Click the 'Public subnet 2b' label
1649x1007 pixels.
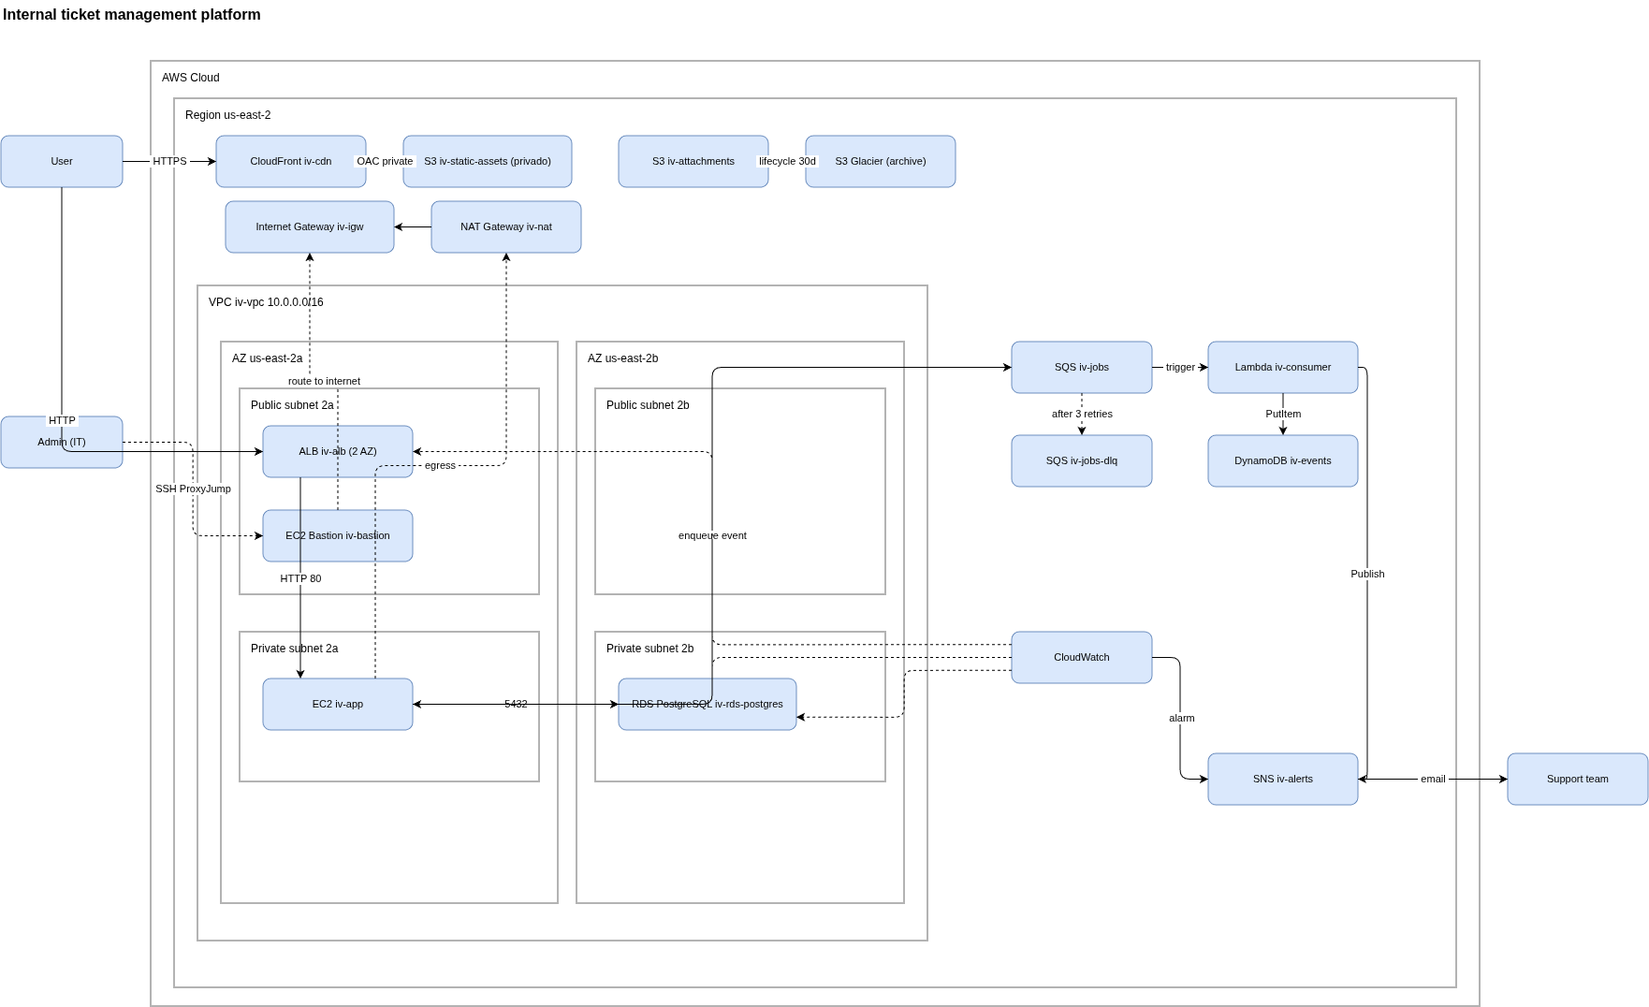tap(648, 405)
